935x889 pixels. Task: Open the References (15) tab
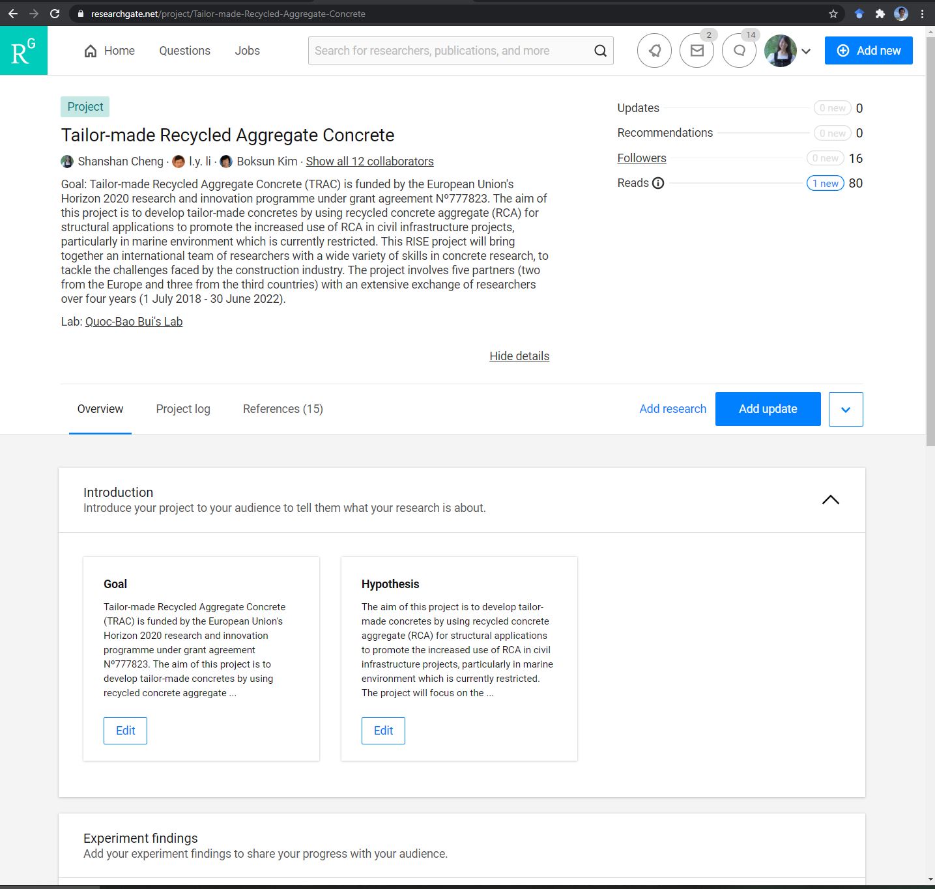(283, 409)
